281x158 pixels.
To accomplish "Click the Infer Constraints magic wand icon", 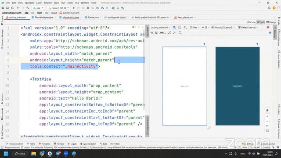I will point(174,33).
